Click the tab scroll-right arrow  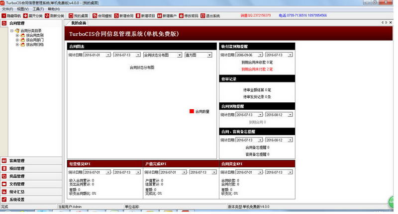click(x=387, y=22)
